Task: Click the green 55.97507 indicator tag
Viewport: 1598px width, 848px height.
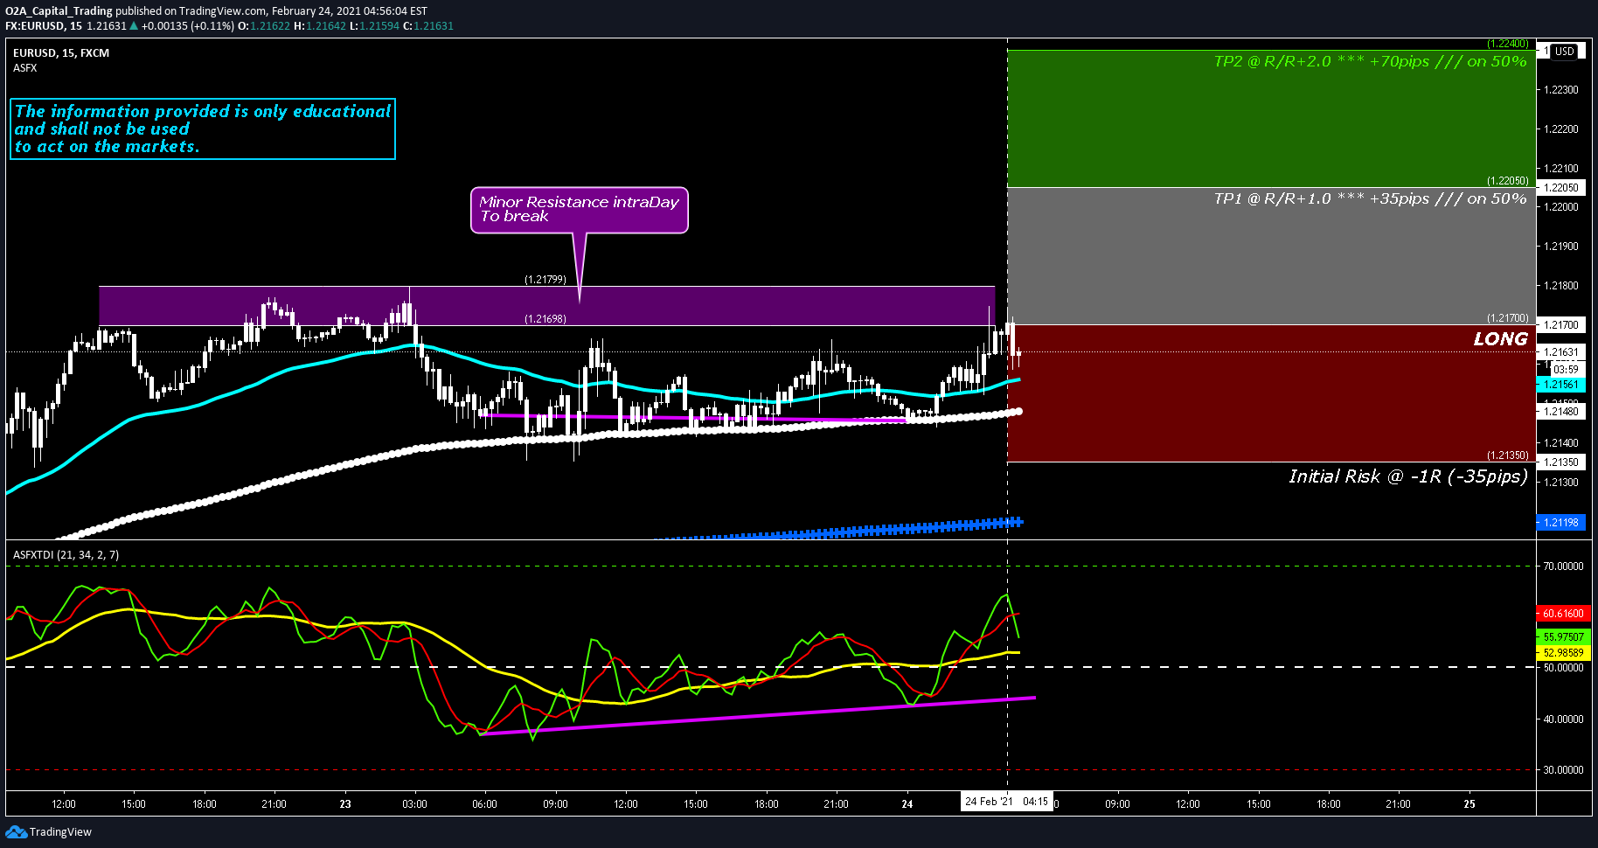Action: 1563,637
